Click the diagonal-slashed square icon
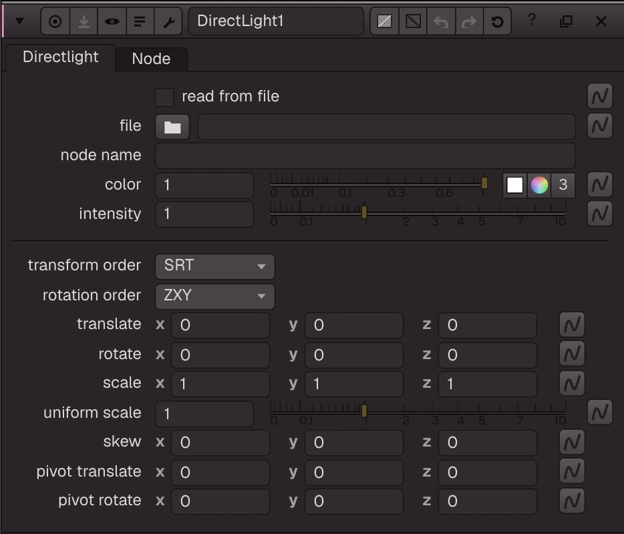624x534 pixels. (413, 21)
